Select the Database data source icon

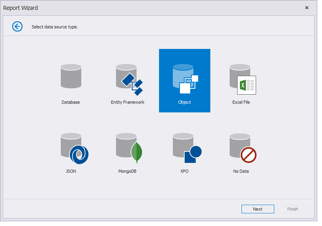coord(71,76)
